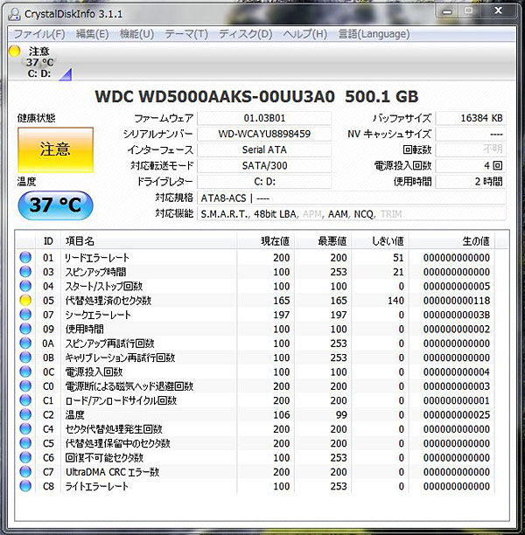Image resolution: width=525 pixels, height=535 pixels.
Task: Select the 電源断による磁気ヘッド退避回数 attribute name
Action: (129, 386)
